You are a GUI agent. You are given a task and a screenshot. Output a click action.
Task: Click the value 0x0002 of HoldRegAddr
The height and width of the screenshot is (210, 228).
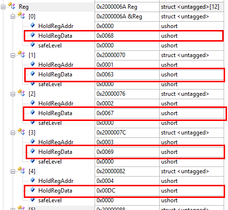point(105,104)
